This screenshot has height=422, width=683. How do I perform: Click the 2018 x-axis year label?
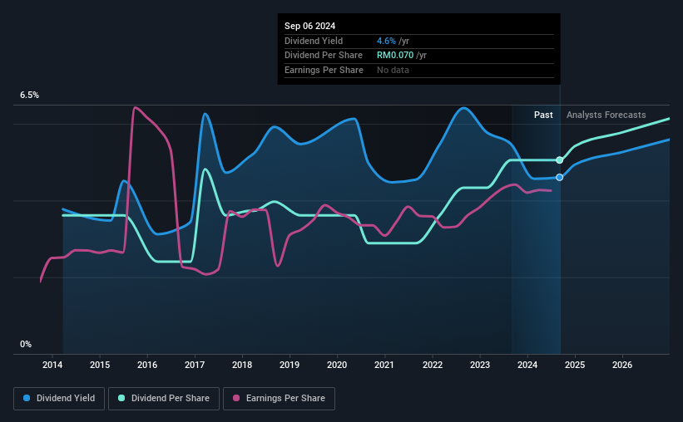click(x=242, y=365)
